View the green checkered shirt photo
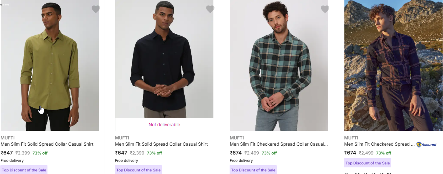The image size is (443, 174). click(x=279, y=65)
